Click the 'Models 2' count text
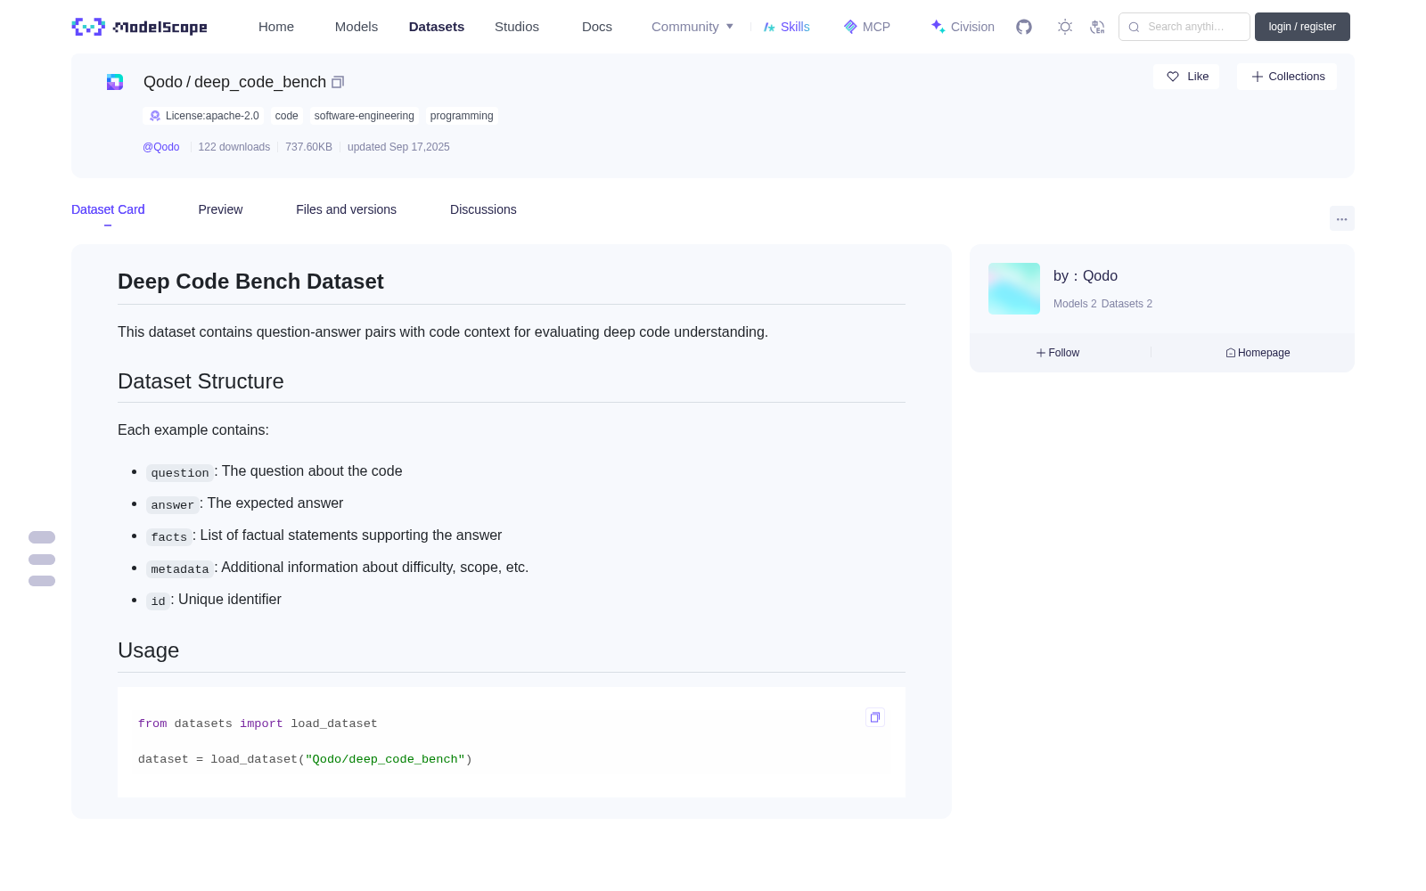Viewport: 1426px width, 891px height. [1075, 304]
